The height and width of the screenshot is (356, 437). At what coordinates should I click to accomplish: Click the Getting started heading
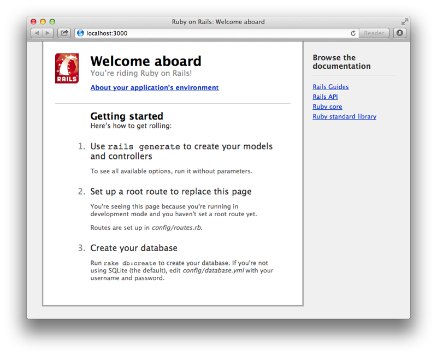[127, 116]
